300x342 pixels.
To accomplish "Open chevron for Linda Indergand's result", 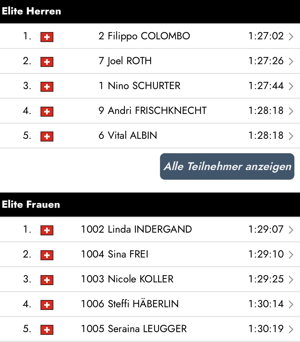I will (x=291, y=230).
